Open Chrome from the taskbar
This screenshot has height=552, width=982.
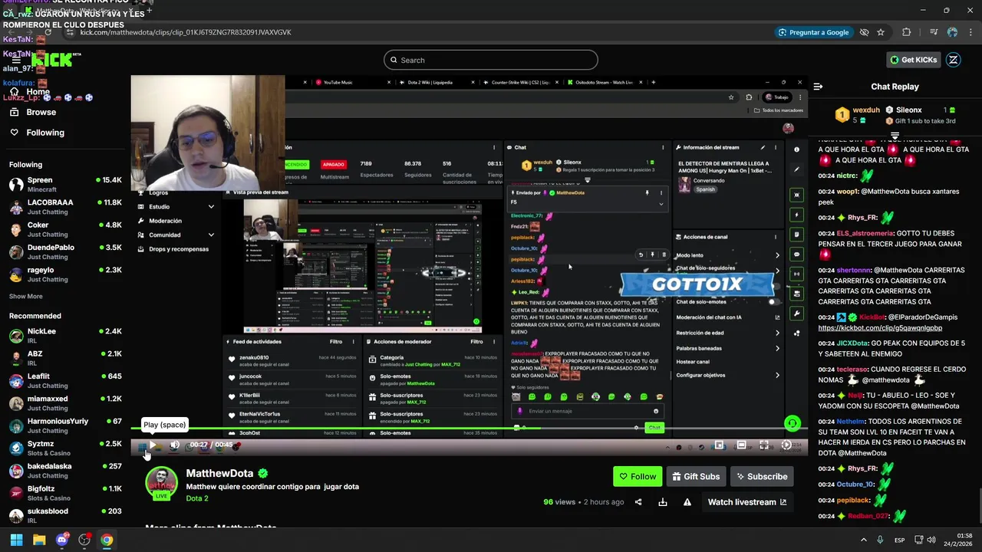point(107,540)
